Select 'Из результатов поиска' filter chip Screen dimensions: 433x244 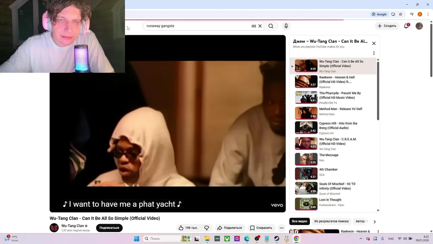coord(331,221)
